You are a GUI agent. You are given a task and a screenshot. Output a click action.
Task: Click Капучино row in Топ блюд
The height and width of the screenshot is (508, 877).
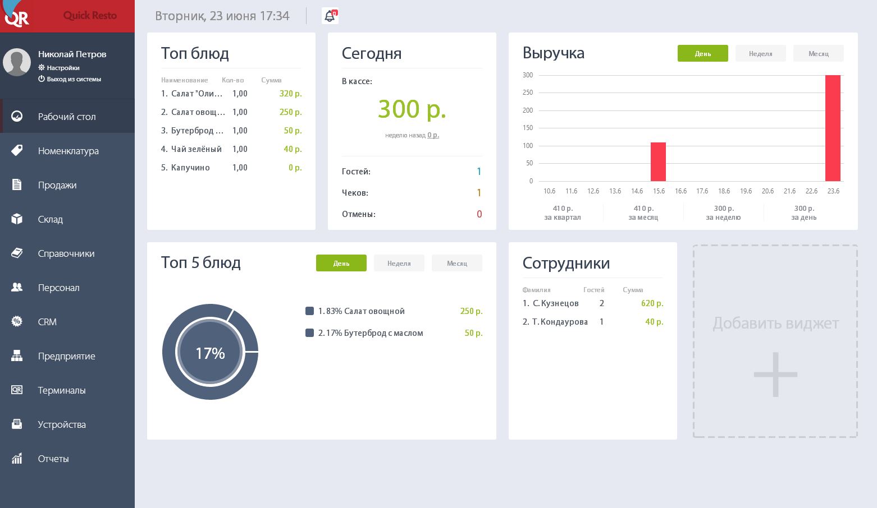click(231, 168)
